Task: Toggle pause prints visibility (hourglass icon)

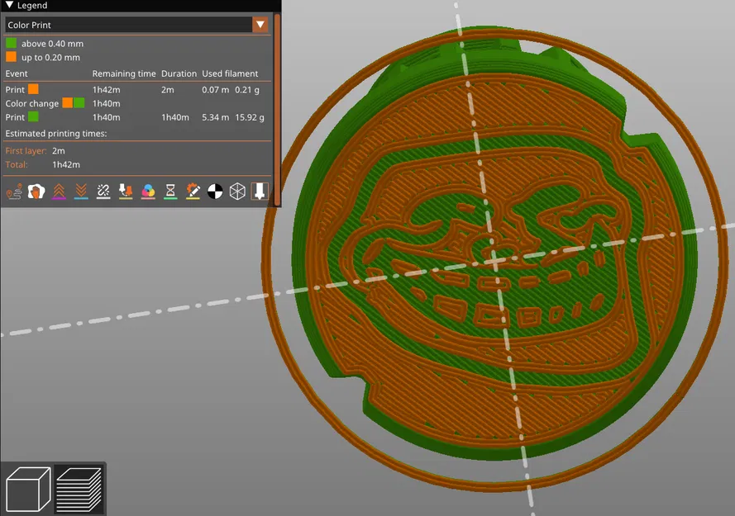Action: [x=170, y=192]
